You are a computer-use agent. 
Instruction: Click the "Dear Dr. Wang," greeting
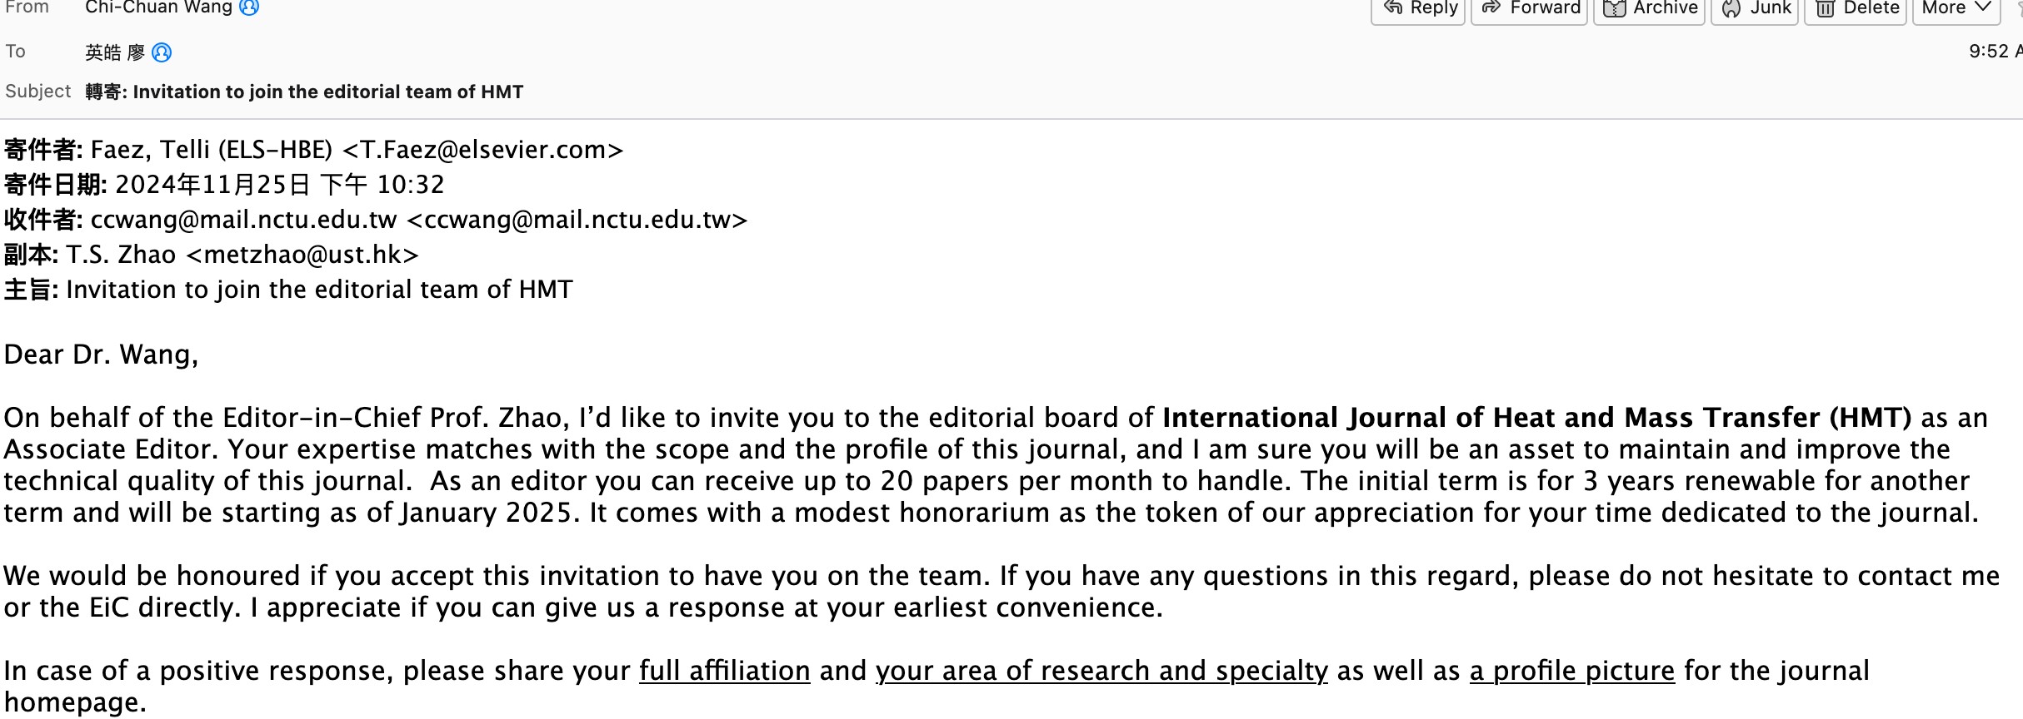tap(101, 355)
